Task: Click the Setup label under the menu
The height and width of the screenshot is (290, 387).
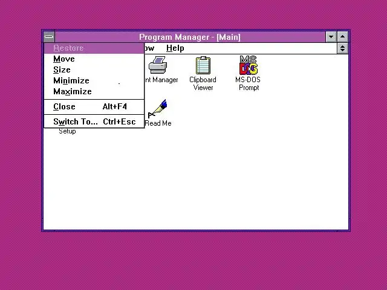Action: pos(67,132)
